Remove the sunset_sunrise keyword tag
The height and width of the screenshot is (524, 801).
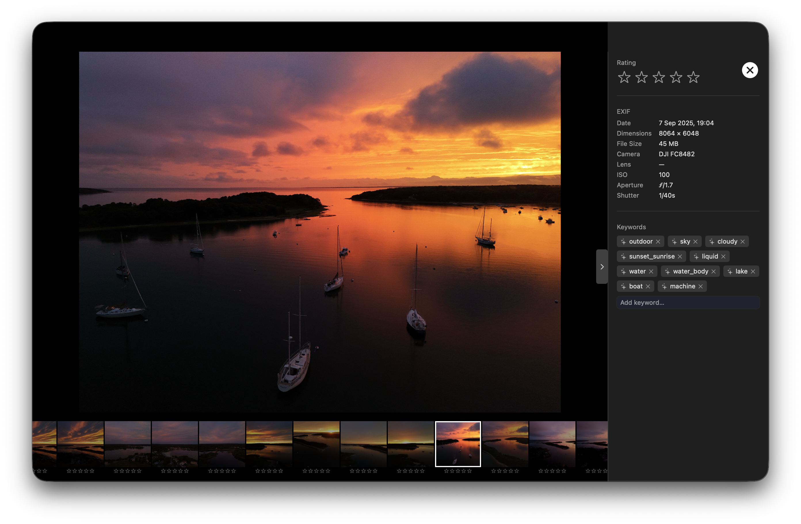(680, 257)
